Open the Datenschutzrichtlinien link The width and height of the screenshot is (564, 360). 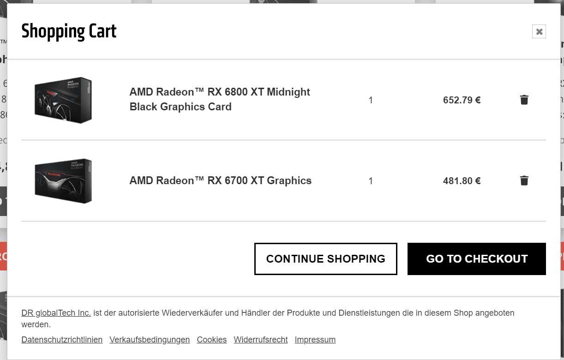click(x=62, y=340)
